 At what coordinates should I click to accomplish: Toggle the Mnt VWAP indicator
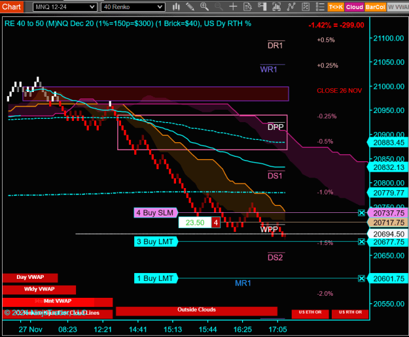58,302
